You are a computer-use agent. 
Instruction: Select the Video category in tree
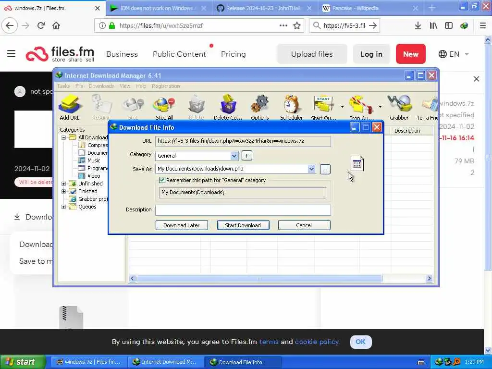[x=89, y=176]
